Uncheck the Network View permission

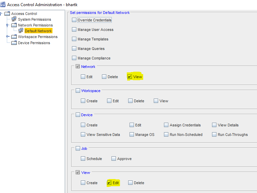(130, 77)
